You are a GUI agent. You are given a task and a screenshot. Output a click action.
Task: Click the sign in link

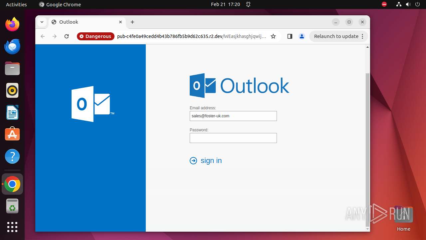tap(211, 161)
